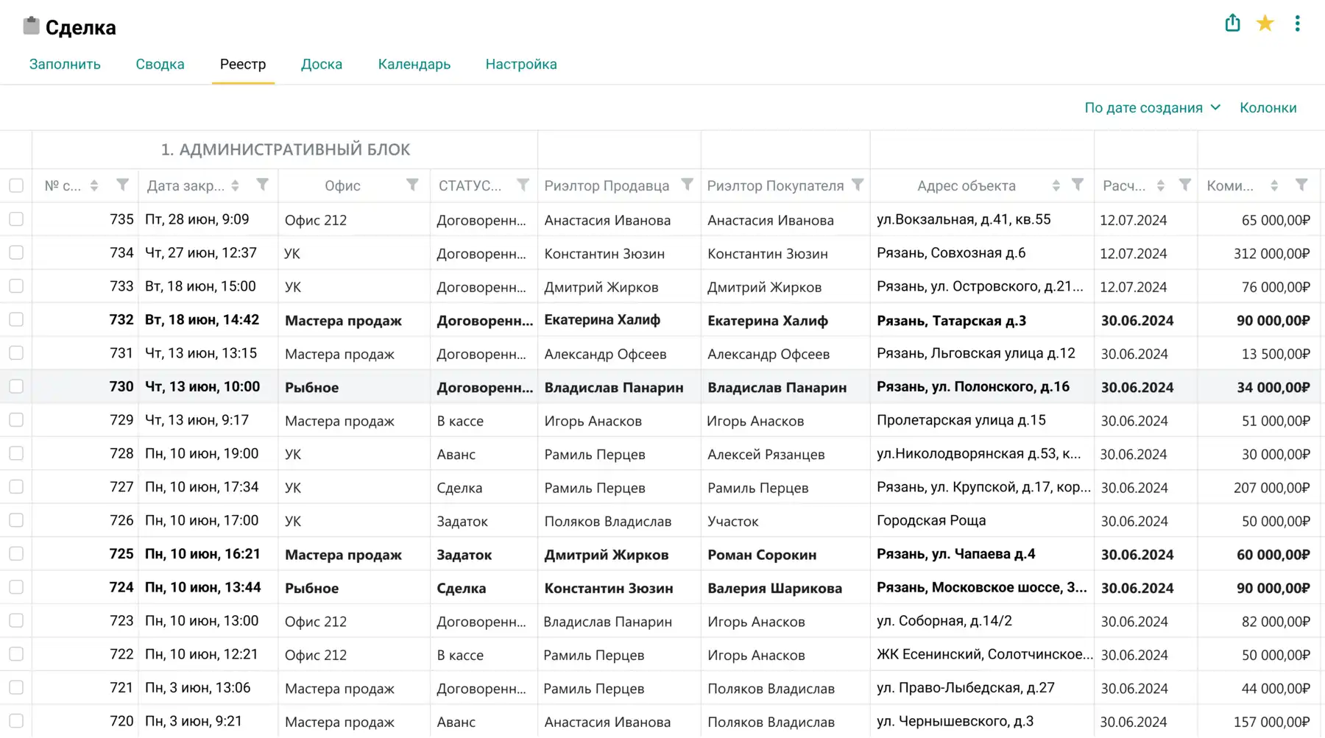Click the clipboard icon beside Сделка title
This screenshot has width=1325, height=738.
pyautogui.click(x=31, y=26)
